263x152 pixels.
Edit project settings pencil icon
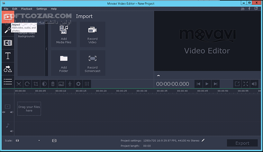203,141
